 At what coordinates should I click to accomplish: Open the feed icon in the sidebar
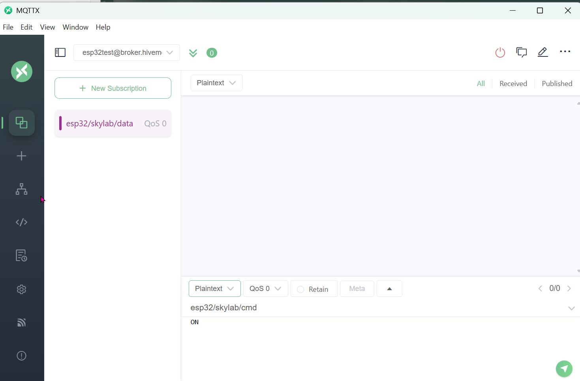(x=22, y=323)
